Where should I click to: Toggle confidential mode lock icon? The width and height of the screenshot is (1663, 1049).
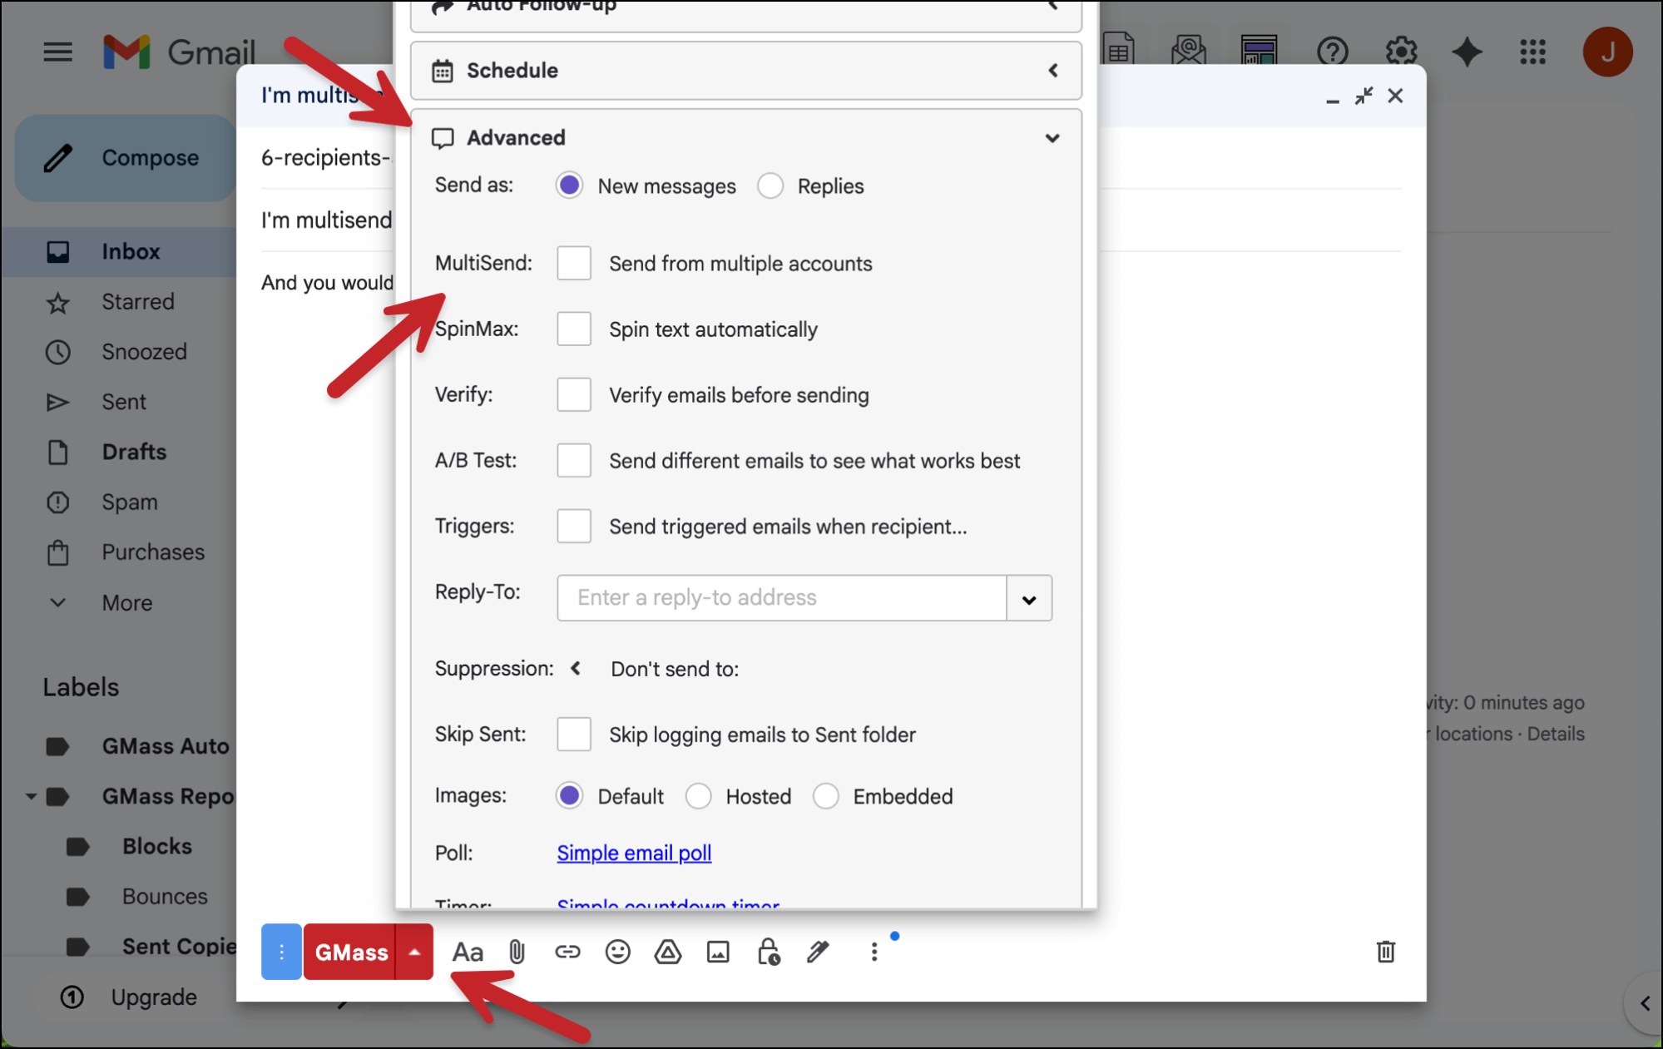point(768,952)
